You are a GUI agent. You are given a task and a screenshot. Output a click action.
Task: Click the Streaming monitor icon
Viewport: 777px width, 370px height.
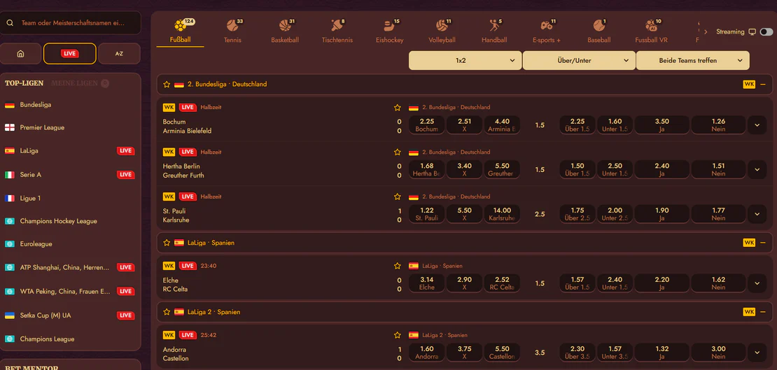752,31
